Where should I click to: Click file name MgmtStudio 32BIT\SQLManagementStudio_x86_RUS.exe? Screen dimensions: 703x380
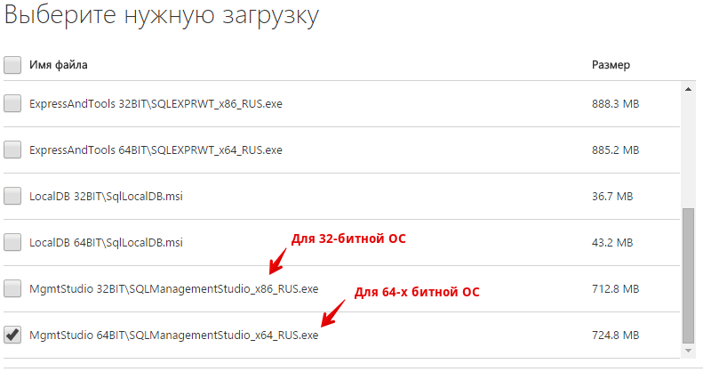pos(174,289)
